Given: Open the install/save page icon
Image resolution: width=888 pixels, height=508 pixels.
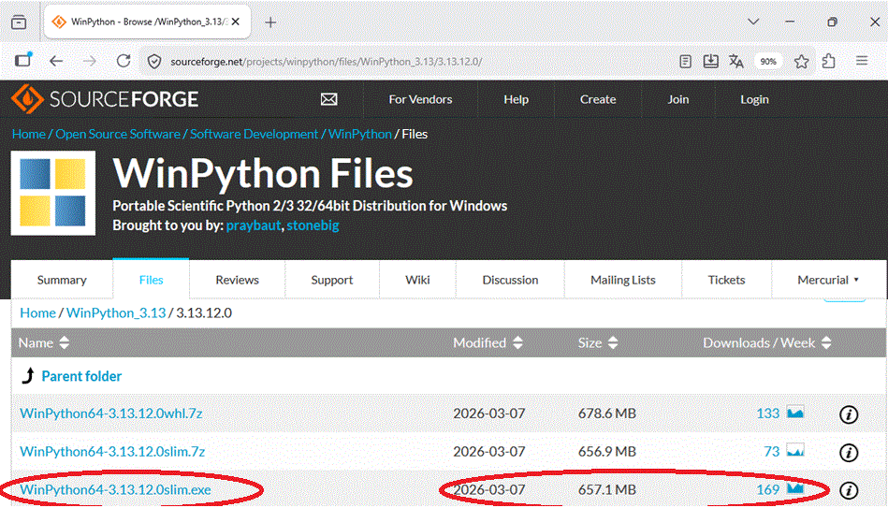Looking at the screenshot, I should pos(711,61).
